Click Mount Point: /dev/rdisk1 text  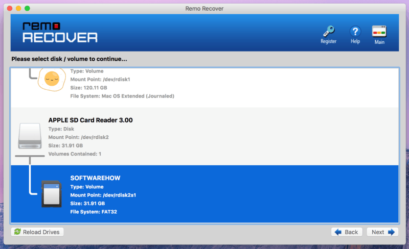(100, 80)
